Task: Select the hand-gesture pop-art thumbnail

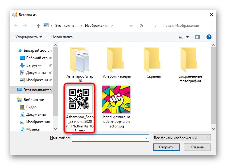Action: click(116, 99)
